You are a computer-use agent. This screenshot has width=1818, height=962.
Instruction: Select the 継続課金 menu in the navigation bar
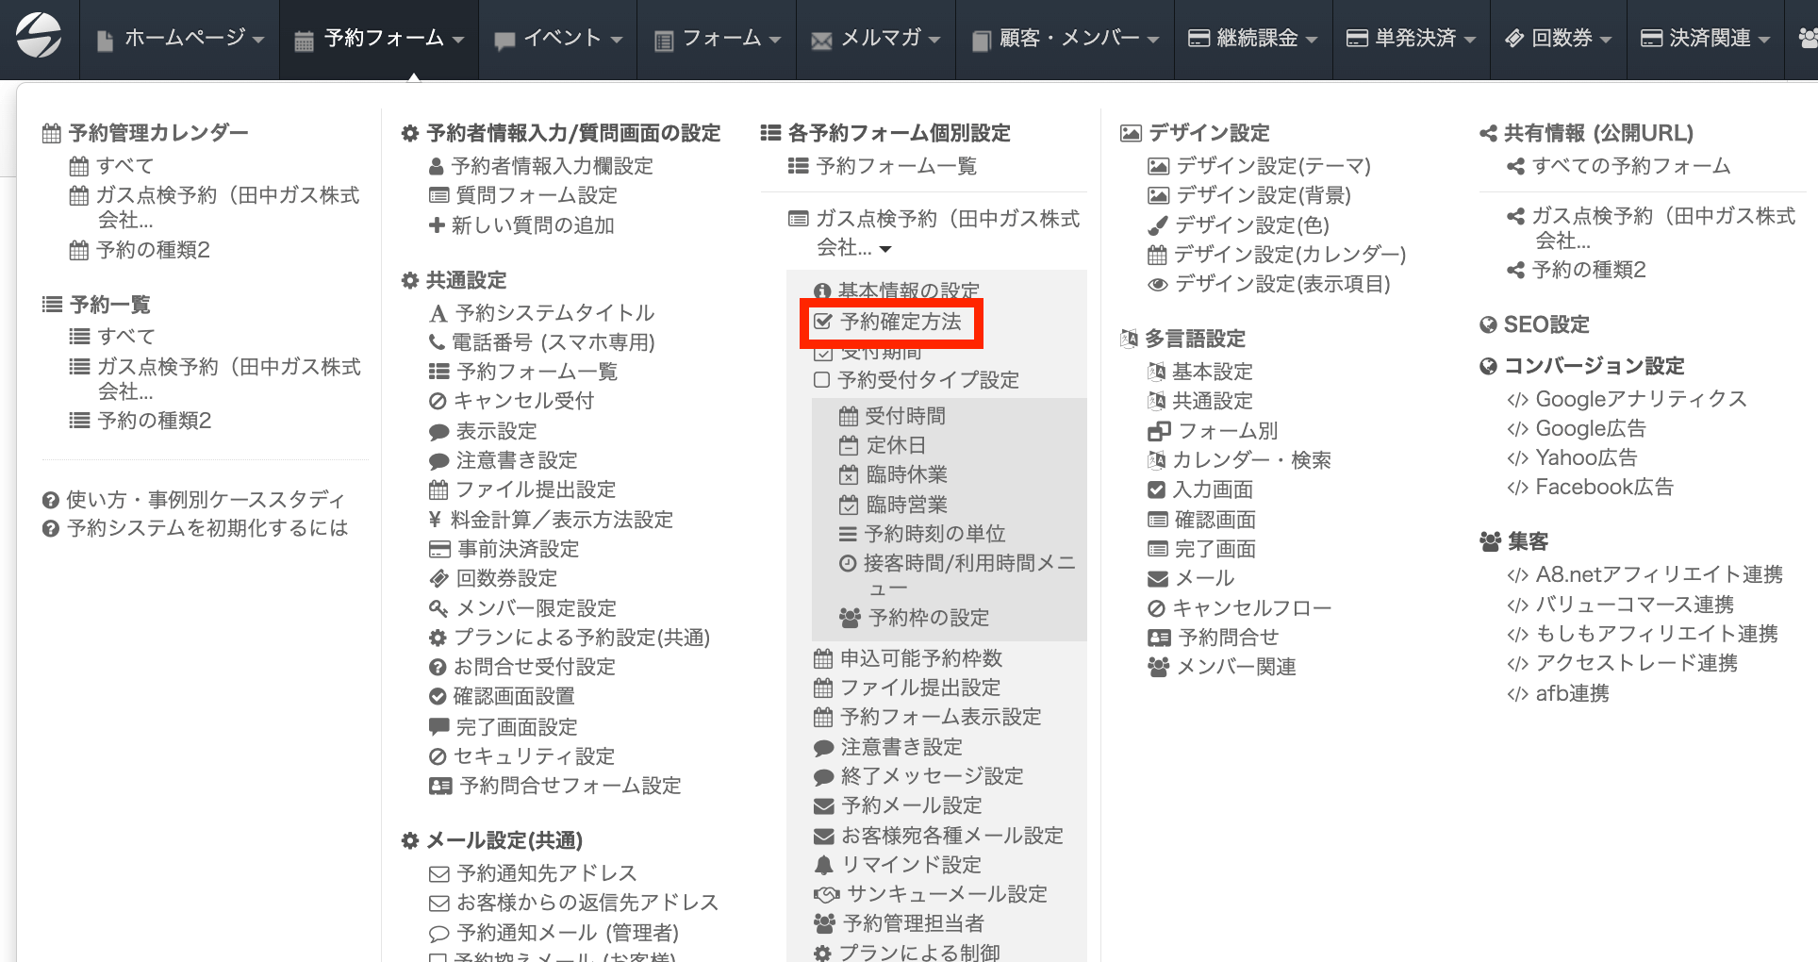point(1253,39)
